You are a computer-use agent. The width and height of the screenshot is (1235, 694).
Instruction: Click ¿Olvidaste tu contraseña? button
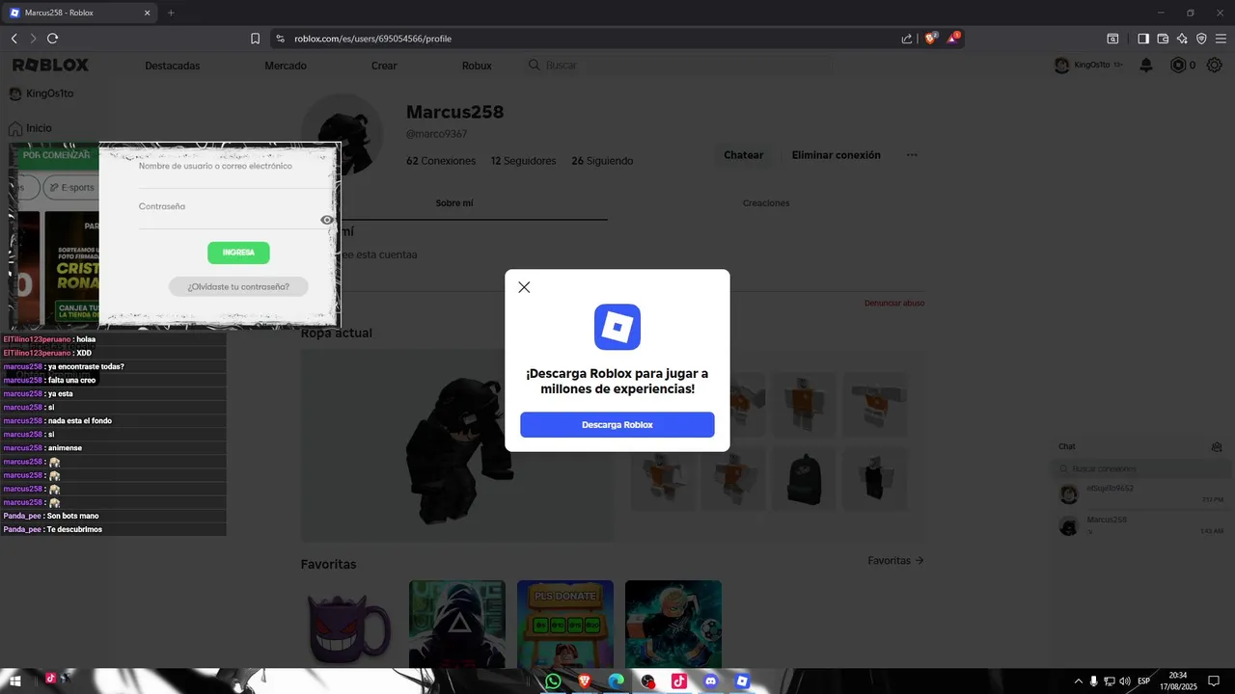(238, 286)
